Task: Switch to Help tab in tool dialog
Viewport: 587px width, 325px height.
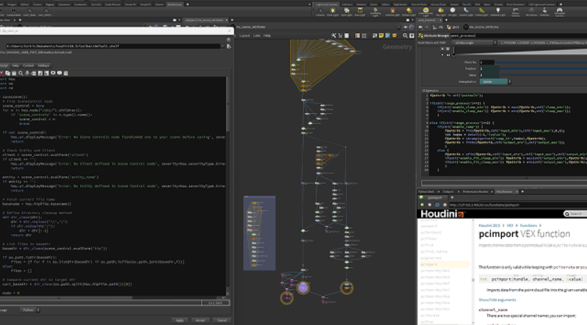Action: click(x=15, y=65)
